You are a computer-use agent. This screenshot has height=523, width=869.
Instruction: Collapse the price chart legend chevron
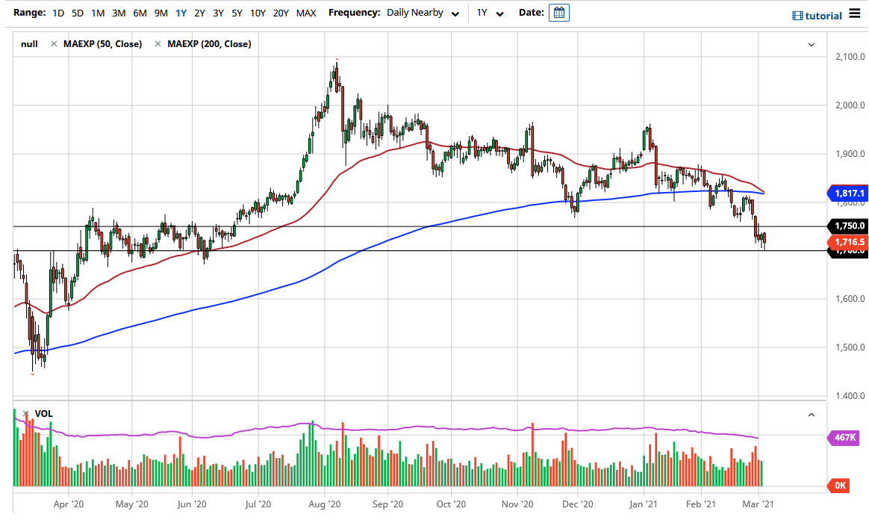pyautogui.click(x=812, y=44)
